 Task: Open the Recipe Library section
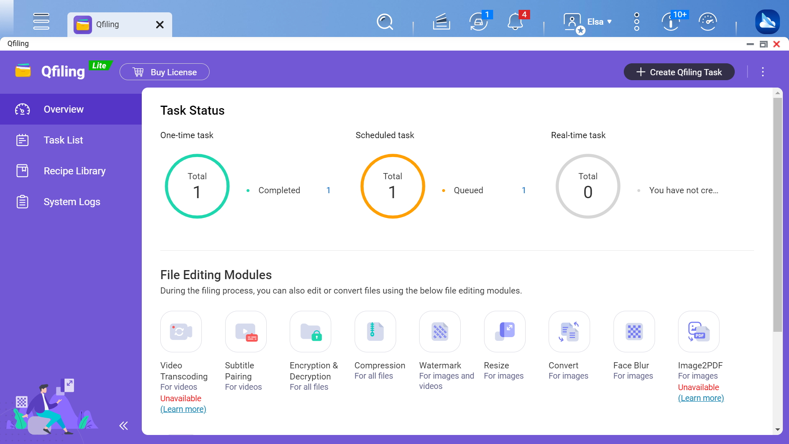pyautogui.click(x=74, y=171)
